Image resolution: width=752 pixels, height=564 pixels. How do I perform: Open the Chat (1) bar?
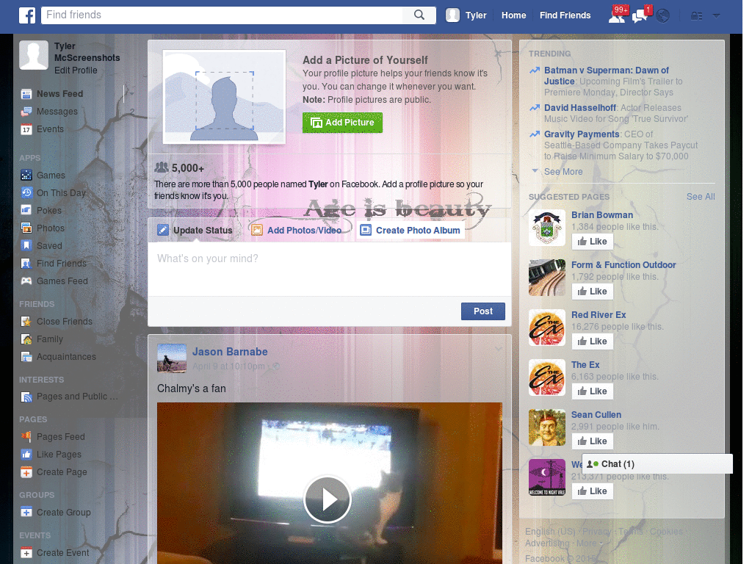pos(657,464)
